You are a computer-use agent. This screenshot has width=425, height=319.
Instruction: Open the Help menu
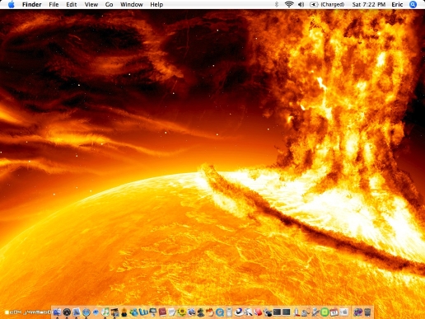[x=156, y=4]
